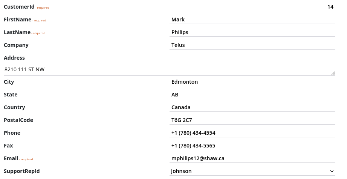Click the Email field with mphilips12@shaw.ca
Screen dimensions: 347x179
click(x=252, y=159)
